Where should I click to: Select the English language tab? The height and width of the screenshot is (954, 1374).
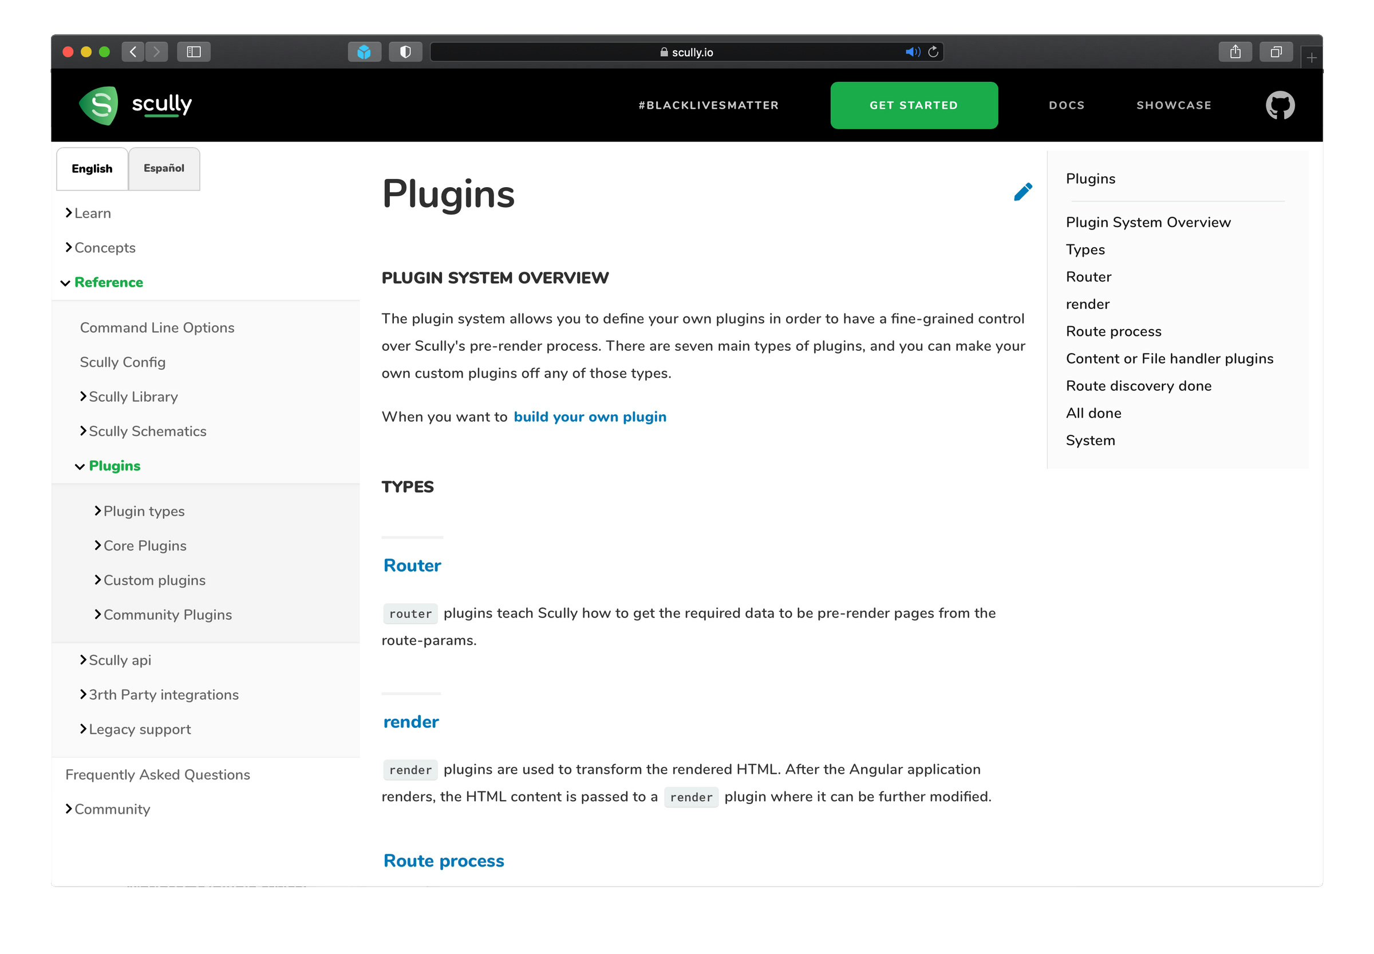pyautogui.click(x=92, y=169)
